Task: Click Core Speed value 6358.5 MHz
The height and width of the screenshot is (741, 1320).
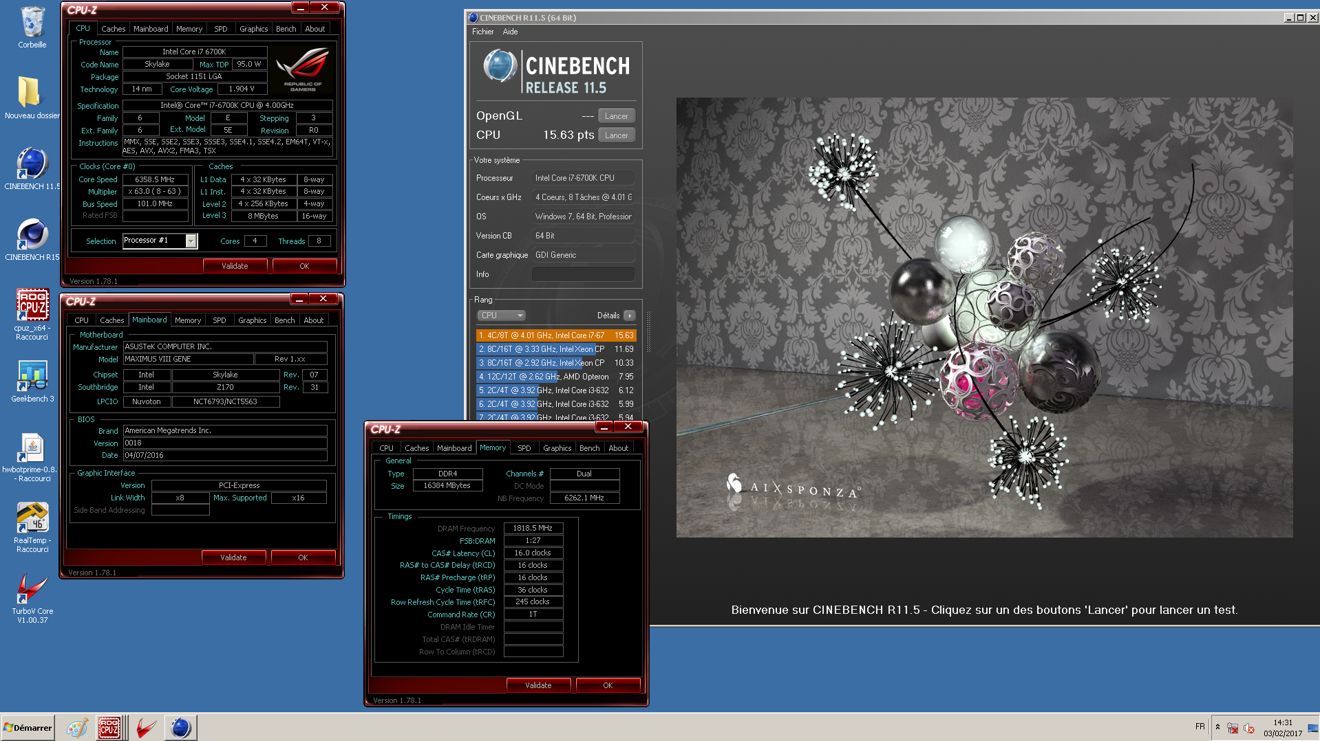Action: 155,179
